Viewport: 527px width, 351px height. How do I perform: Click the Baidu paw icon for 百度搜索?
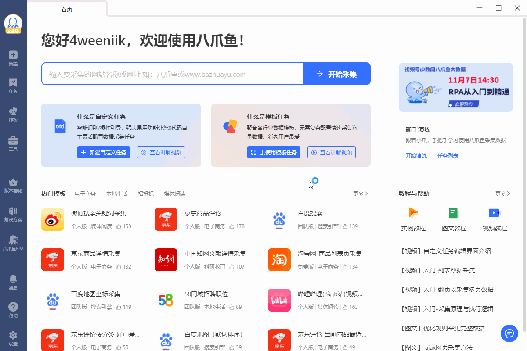tap(279, 219)
